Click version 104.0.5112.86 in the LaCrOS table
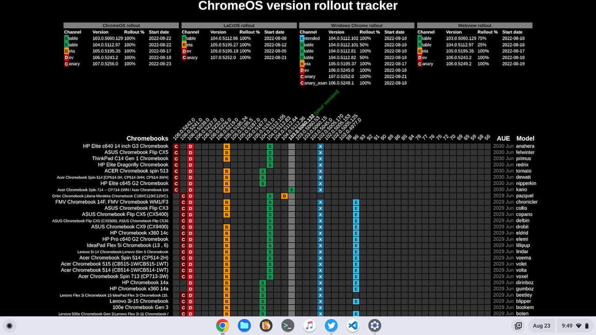The image size is (596, 335). (224, 38)
